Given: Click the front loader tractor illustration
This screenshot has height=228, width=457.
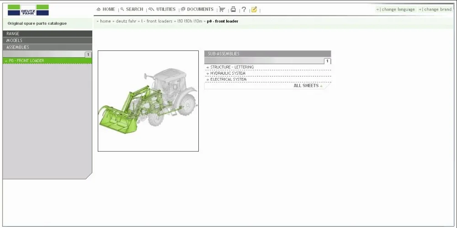Looking at the screenshot, I should point(148,101).
